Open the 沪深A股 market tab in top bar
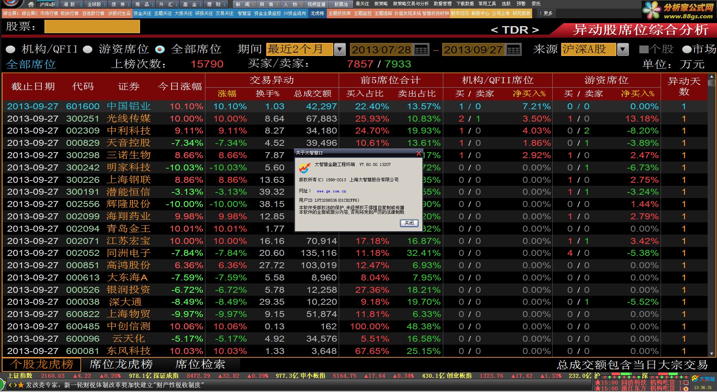 point(47,4)
